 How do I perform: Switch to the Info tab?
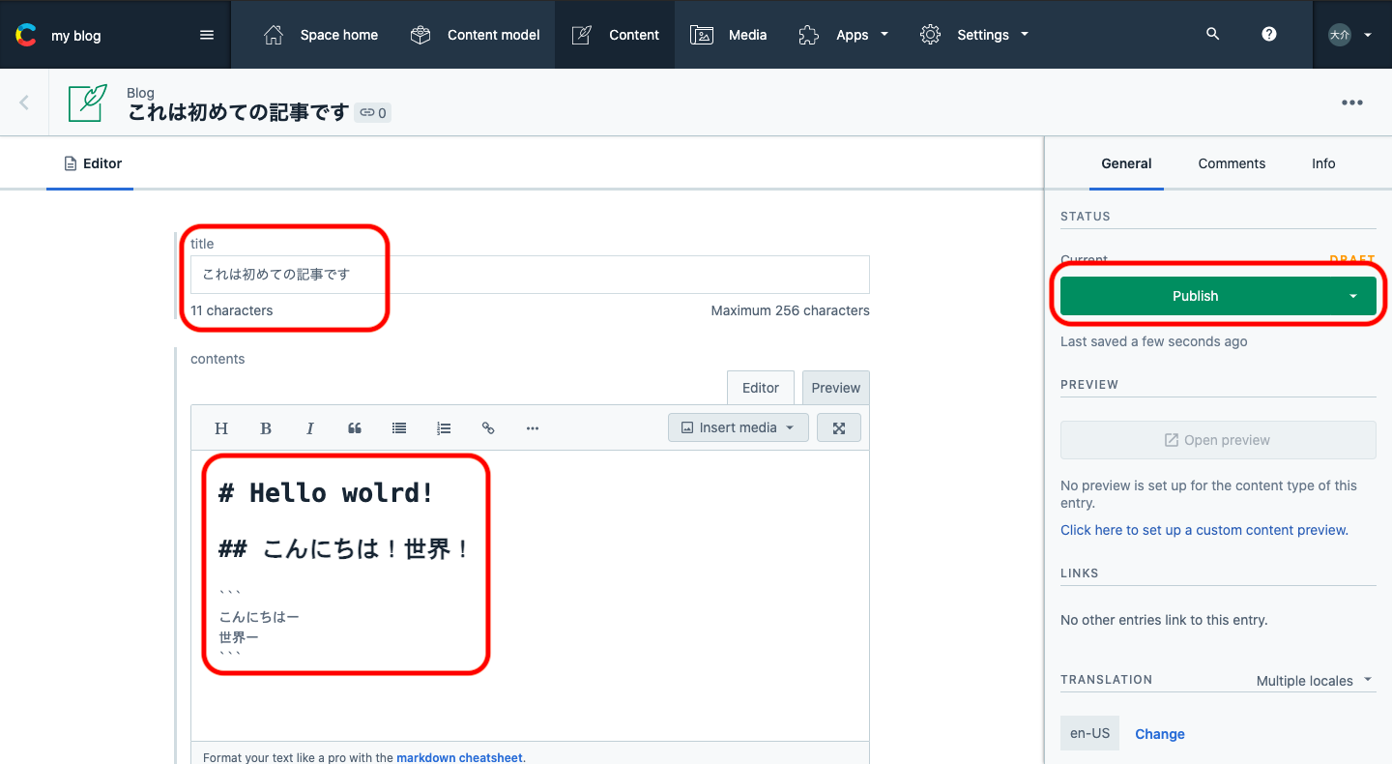[1323, 163]
